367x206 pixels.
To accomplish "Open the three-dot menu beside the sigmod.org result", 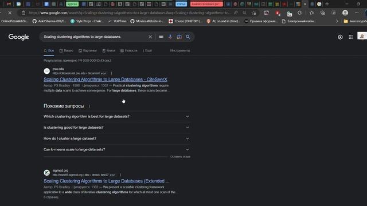I will point(120,175).
